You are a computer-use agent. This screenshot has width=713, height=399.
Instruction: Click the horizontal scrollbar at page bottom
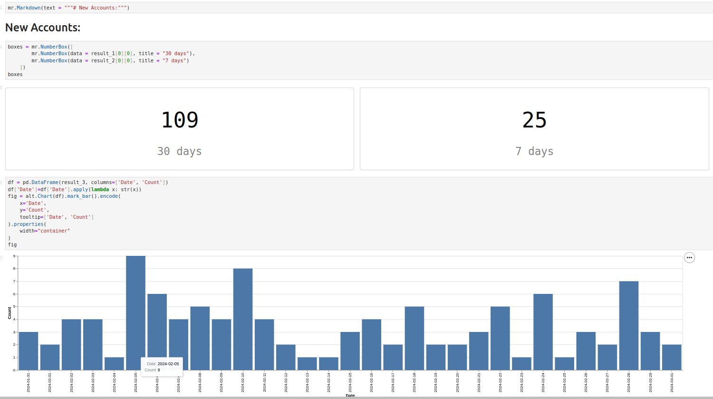356,398
